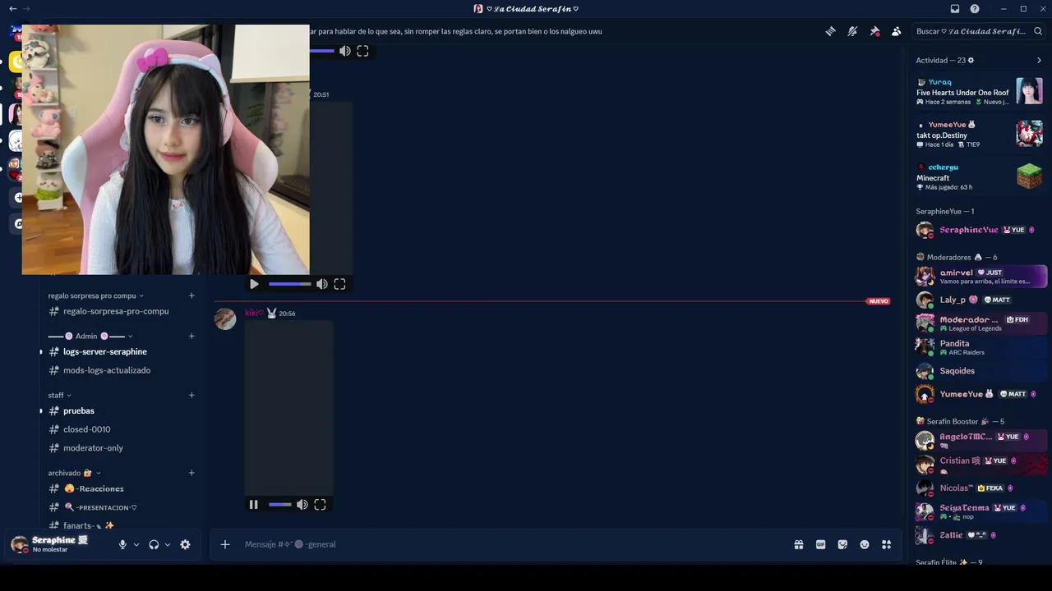Toggle headphones deafen in user panel
1052x591 pixels.
(x=154, y=544)
